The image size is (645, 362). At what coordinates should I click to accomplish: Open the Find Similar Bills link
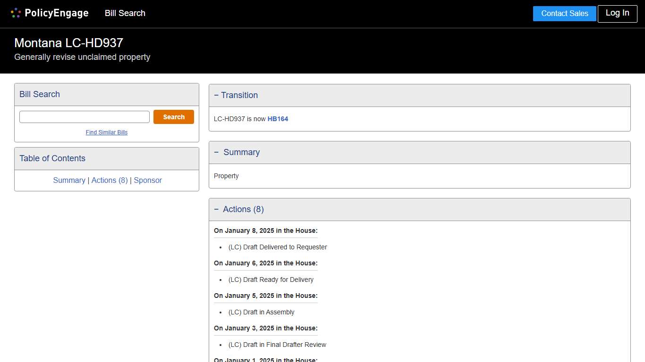[x=107, y=132]
